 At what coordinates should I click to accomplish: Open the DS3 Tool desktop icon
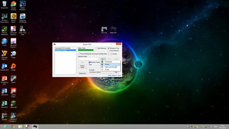(104, 30)
